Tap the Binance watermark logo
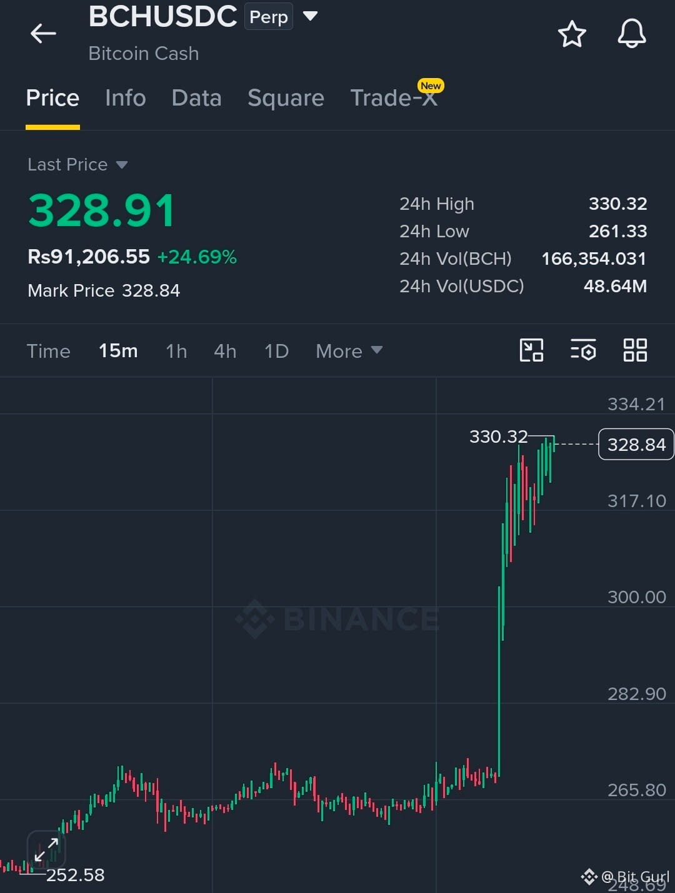 [x=337, y=619]
